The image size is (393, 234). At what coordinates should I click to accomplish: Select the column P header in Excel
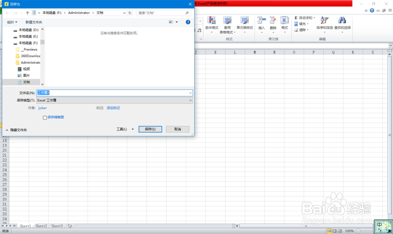pyautogui.click(x=314, y=52)
